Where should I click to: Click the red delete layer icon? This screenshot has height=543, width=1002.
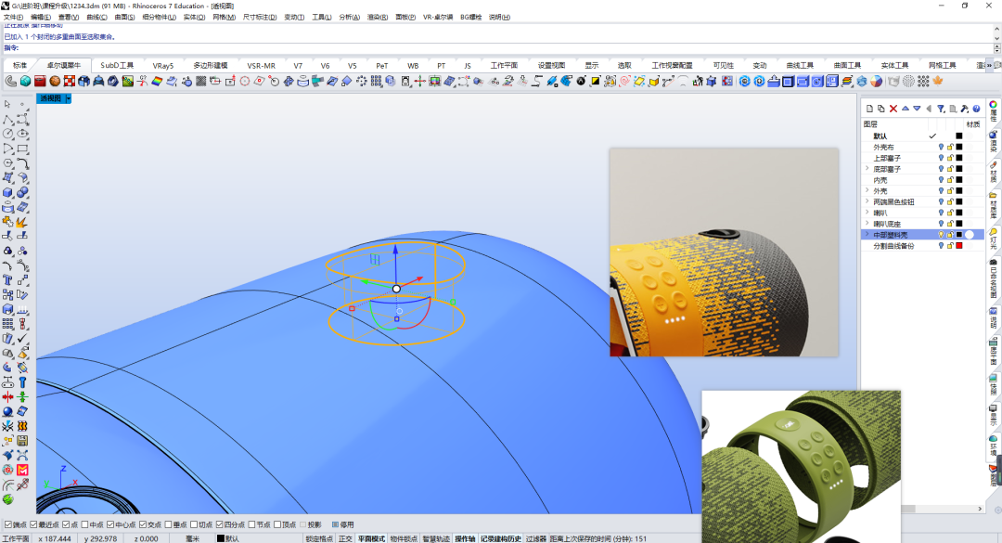coord(893,109)
